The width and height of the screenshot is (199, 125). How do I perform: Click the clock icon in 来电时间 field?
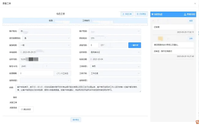point(21,52)
